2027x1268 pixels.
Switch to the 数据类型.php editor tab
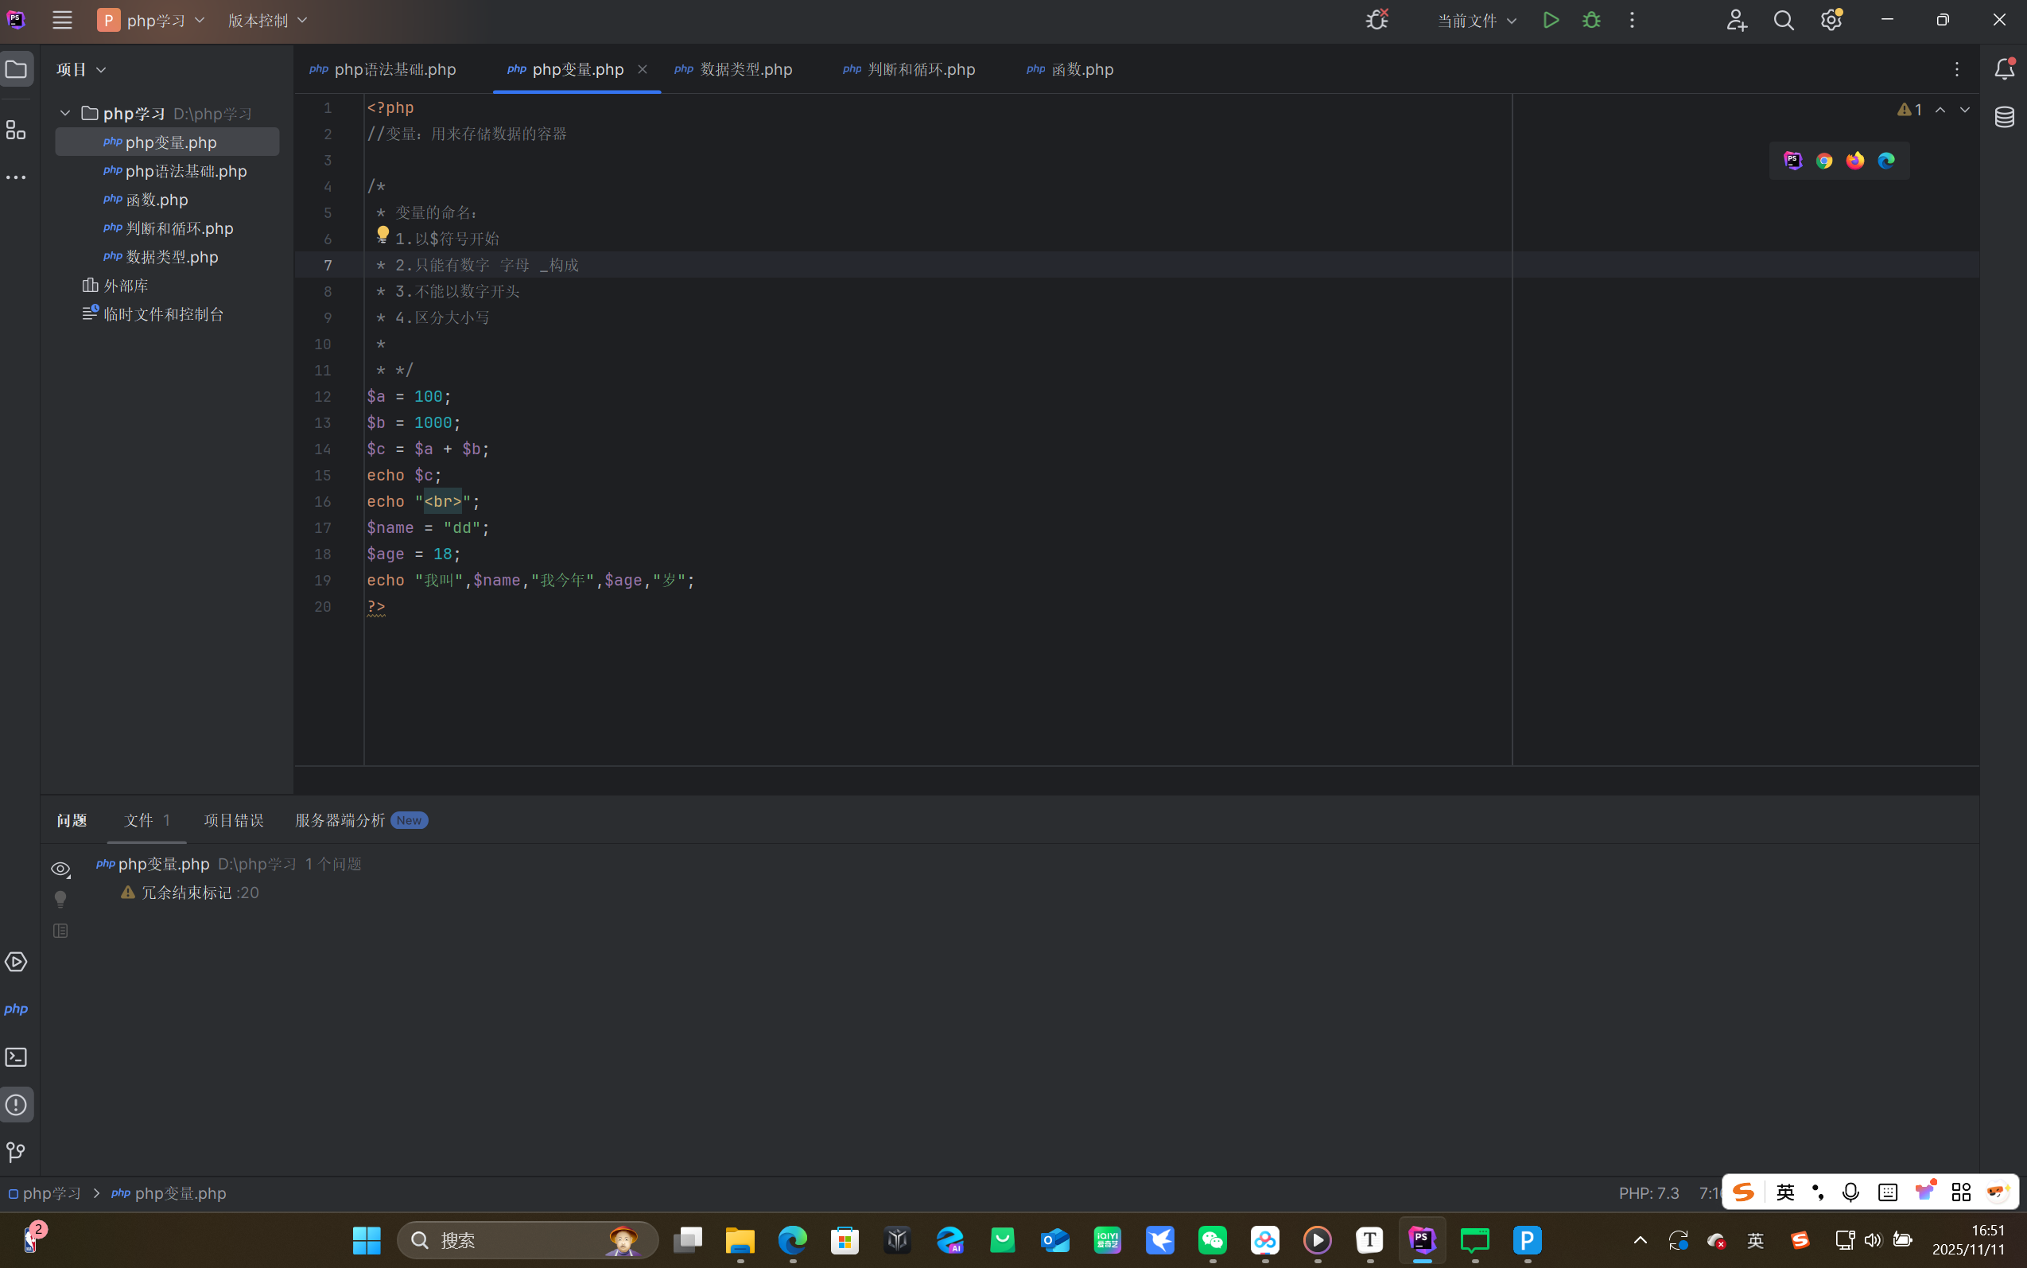click(745, 70)
